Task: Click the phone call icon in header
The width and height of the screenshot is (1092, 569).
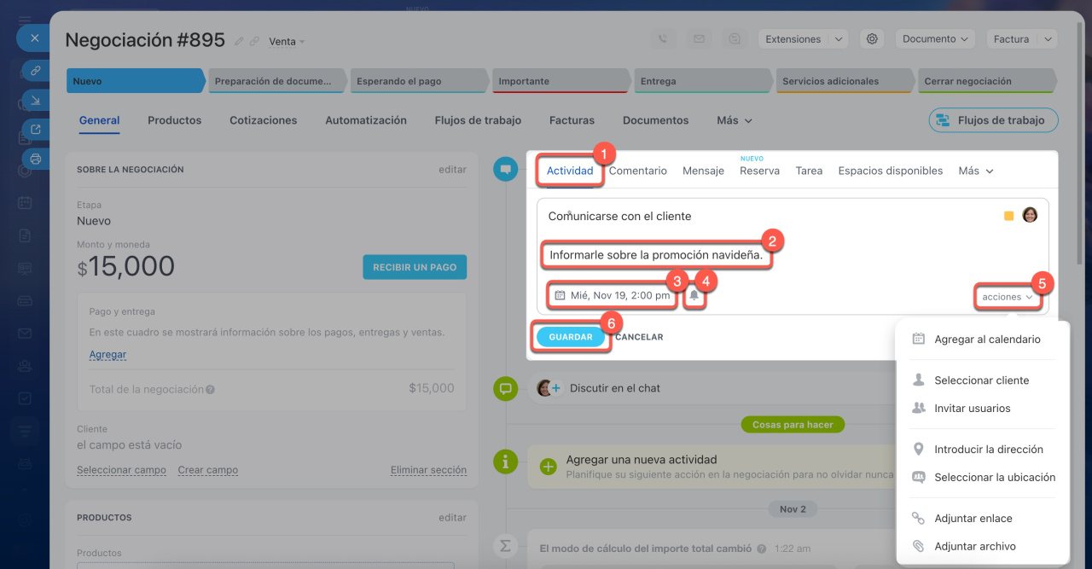Action: point(662,39)
